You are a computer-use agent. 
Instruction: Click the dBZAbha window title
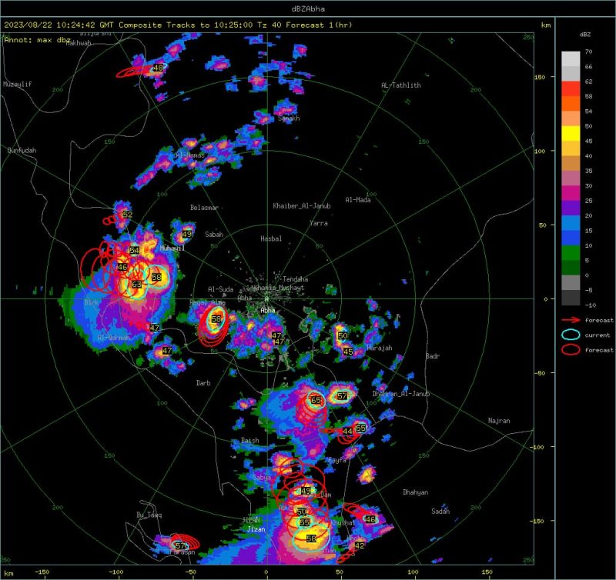click(307, 8)
